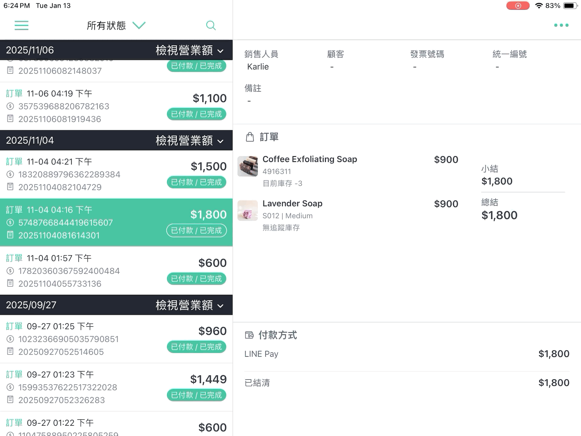The height and width of the screenshot is (436, 581).
Task: Tap the wallet icon beside 付款方式
Action: coord(249,335)
